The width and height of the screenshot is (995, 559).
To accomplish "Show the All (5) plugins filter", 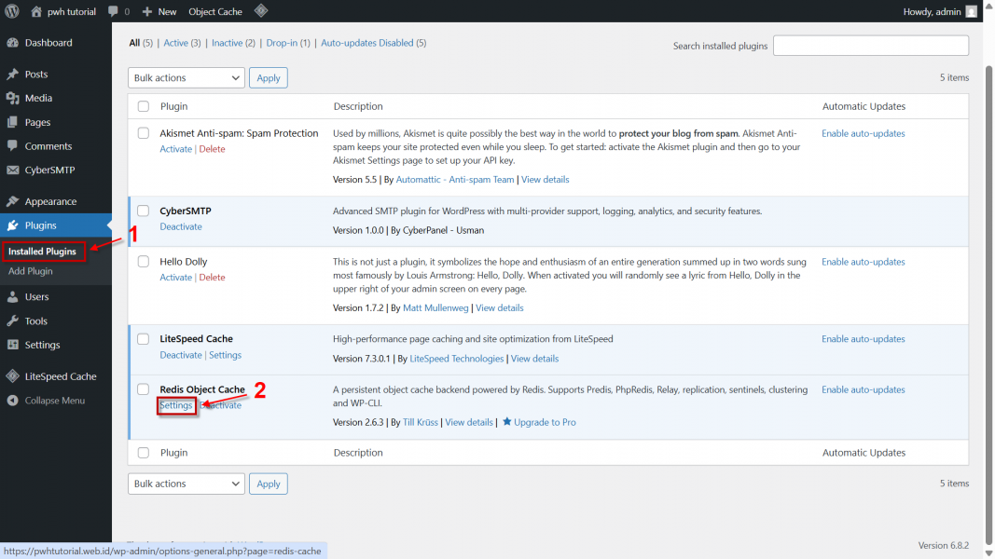I will pyautogui.click(x=141, y=43).
